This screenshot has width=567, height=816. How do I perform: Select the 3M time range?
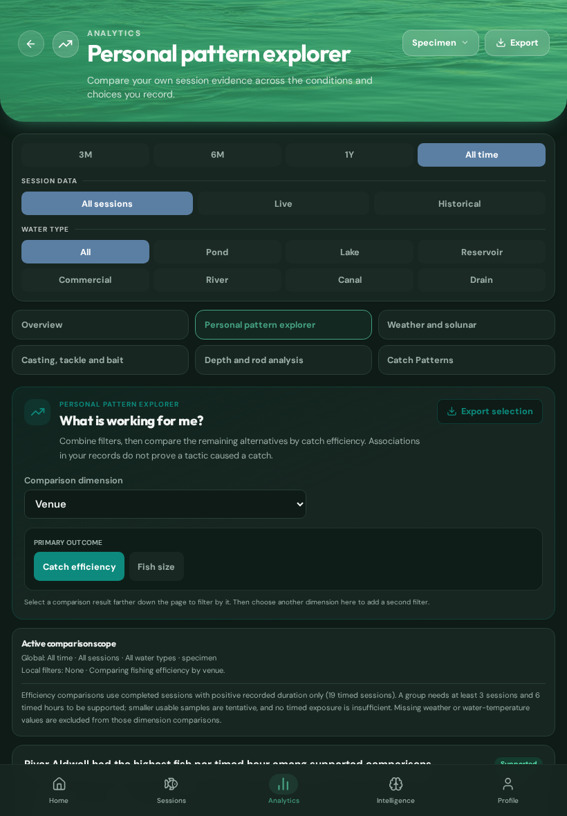[85, 155]
